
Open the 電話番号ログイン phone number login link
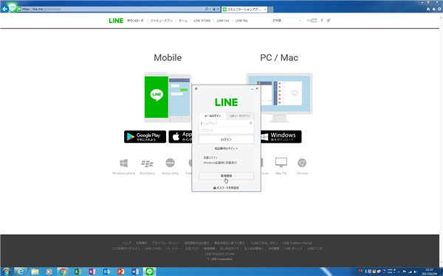click(226, 149)
